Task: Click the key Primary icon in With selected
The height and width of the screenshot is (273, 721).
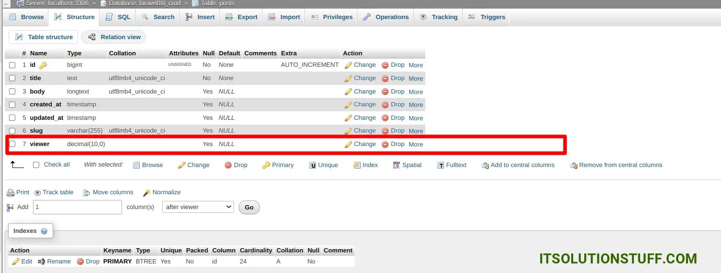Action: (x=266, y=165)
